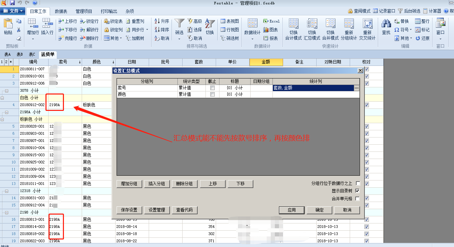Click 下移行 move row down
The height and width of the screenshot is (247, 454).
(x=68, y=30)
